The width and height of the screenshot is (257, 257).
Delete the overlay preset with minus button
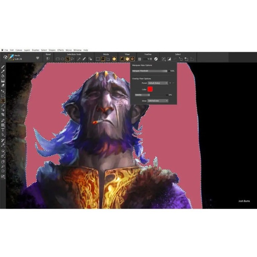174,83
